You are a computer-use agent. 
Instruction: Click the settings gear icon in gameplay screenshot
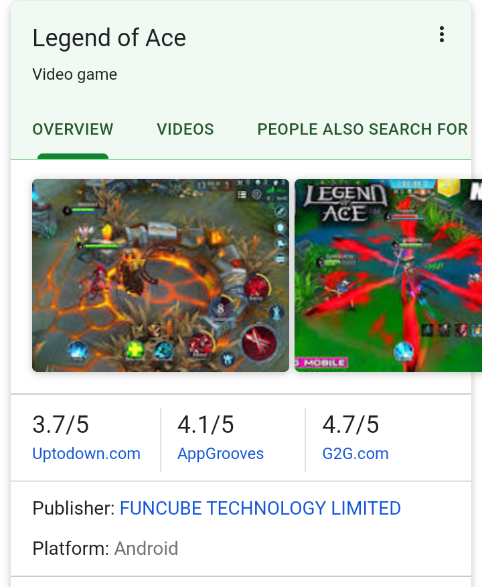click(256, 194)
